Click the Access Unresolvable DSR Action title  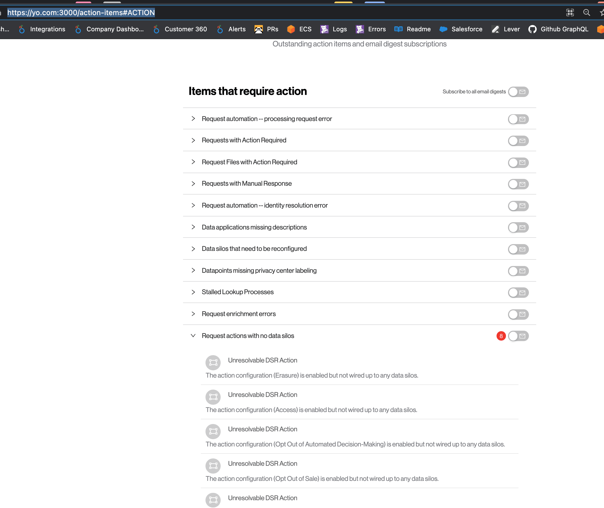pos(262,395)
